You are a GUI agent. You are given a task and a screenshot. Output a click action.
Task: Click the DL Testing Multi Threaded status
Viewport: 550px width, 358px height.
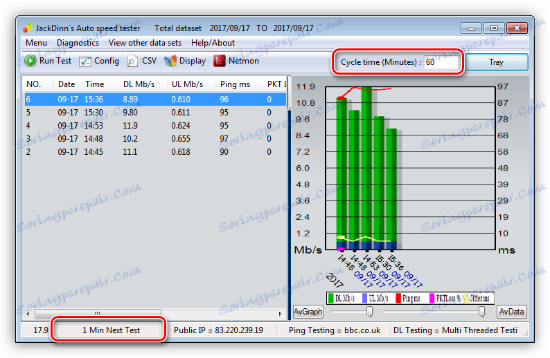coord(455,330)
